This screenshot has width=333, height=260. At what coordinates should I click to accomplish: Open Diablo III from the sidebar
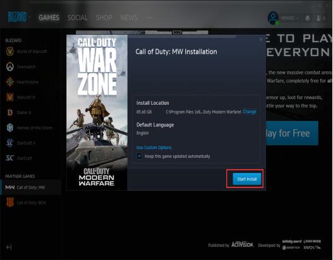[x=19, y=112]
